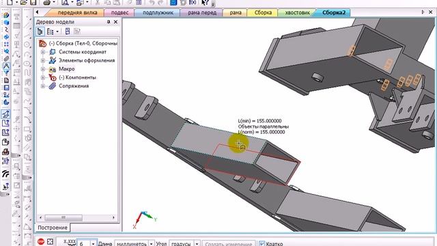Screen dimensions: 437x246
Task: Switch to the хвостовик tab
Action: tap(297, 12)
